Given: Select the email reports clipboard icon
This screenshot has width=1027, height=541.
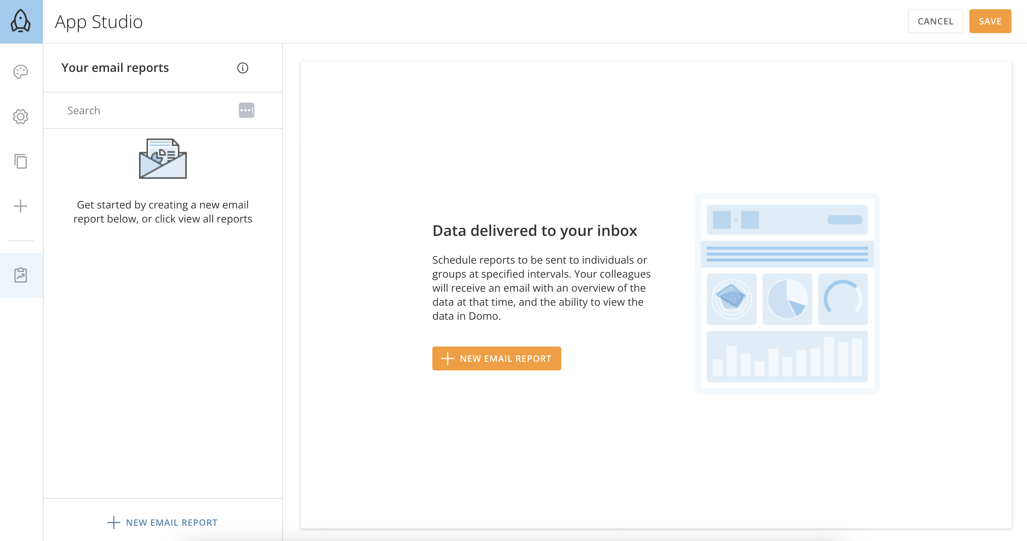Looking at the screenshot, I should pyautogui.click(x=20, y=275).
